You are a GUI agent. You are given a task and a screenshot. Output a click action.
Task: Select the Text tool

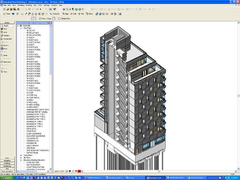pos(5,72)
